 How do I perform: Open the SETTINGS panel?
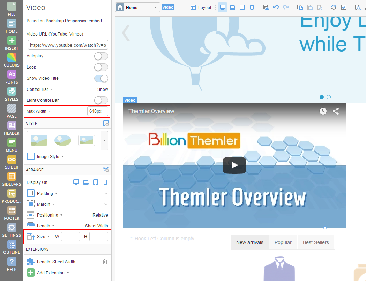click(12, 230)
